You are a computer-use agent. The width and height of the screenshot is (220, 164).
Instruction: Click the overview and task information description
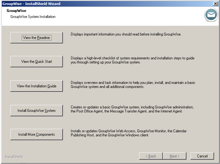pos(133,85)
